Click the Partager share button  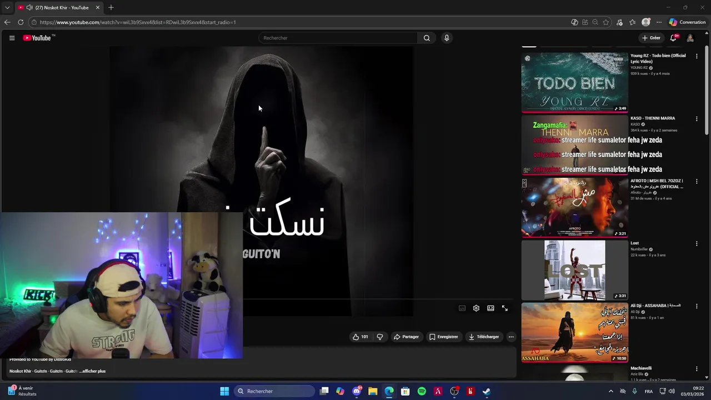coord(406,337)
